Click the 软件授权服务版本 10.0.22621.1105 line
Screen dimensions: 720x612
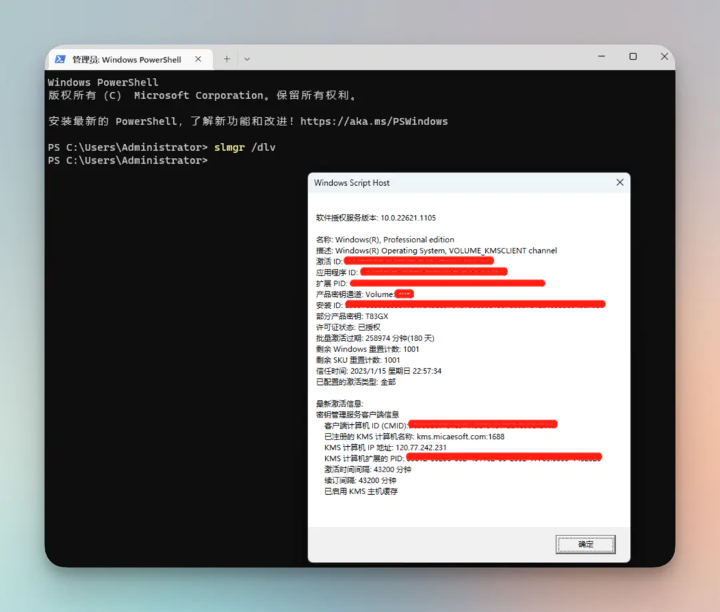pos(375,218)
